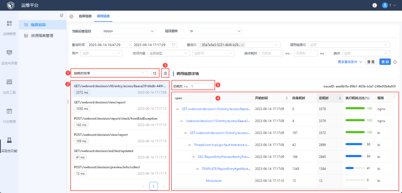Click the 查询 button

[x=385, y=62]
